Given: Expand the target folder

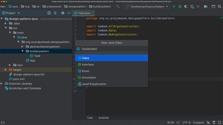Looking at the screenshot, I should pyautogui.click(x=6, y=70).
